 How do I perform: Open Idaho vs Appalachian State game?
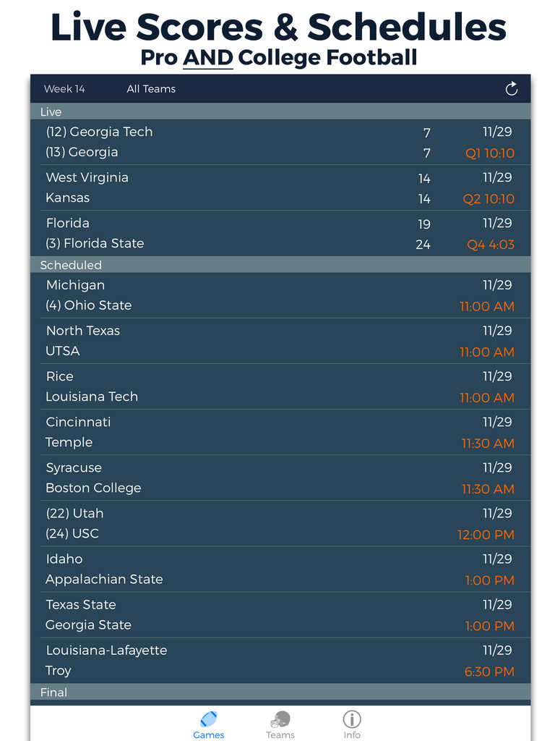[x=280, y=569]
